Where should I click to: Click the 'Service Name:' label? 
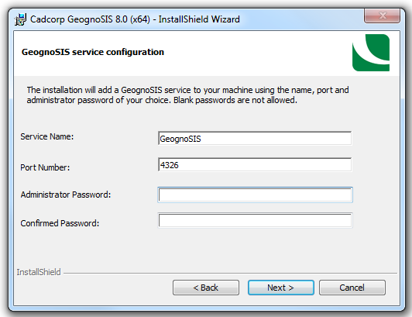(47, 136)
